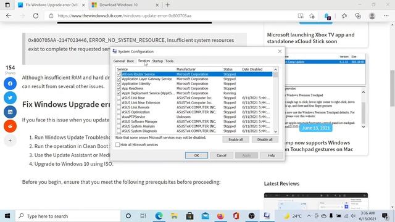The width and height of the screenshot is (395, 222).
Task: Open Cortana circle on taskbar
Action: (x=128, y=216)
